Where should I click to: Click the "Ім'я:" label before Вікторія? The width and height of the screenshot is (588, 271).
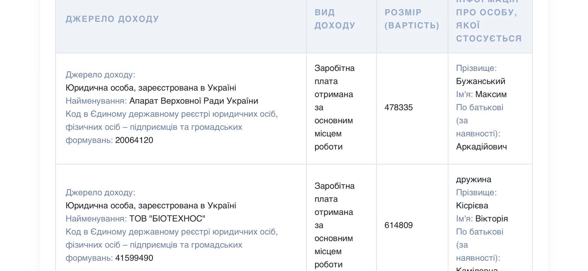pyautogui.click(x=464, y=219)
